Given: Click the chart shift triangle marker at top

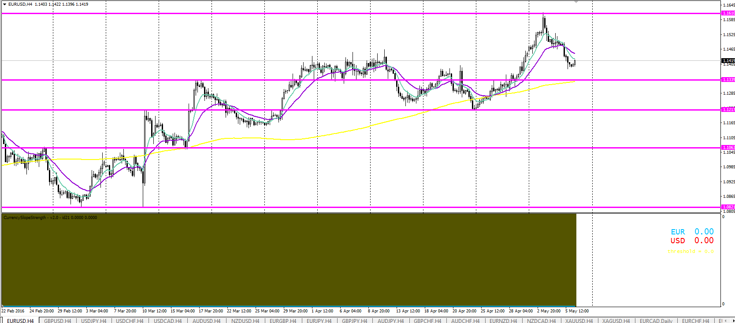Looking at the screenshot, I should tap(576, 2).
